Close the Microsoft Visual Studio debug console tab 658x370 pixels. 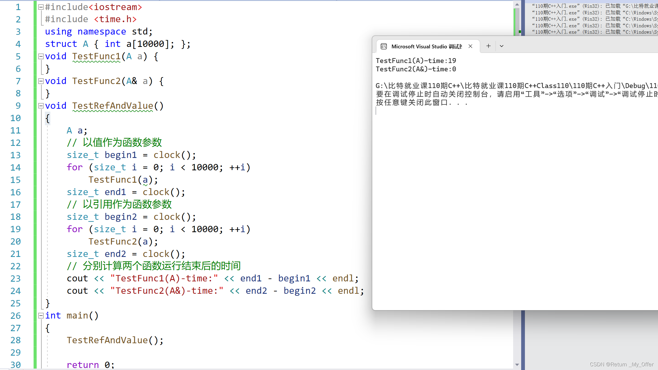coord(470,46)
